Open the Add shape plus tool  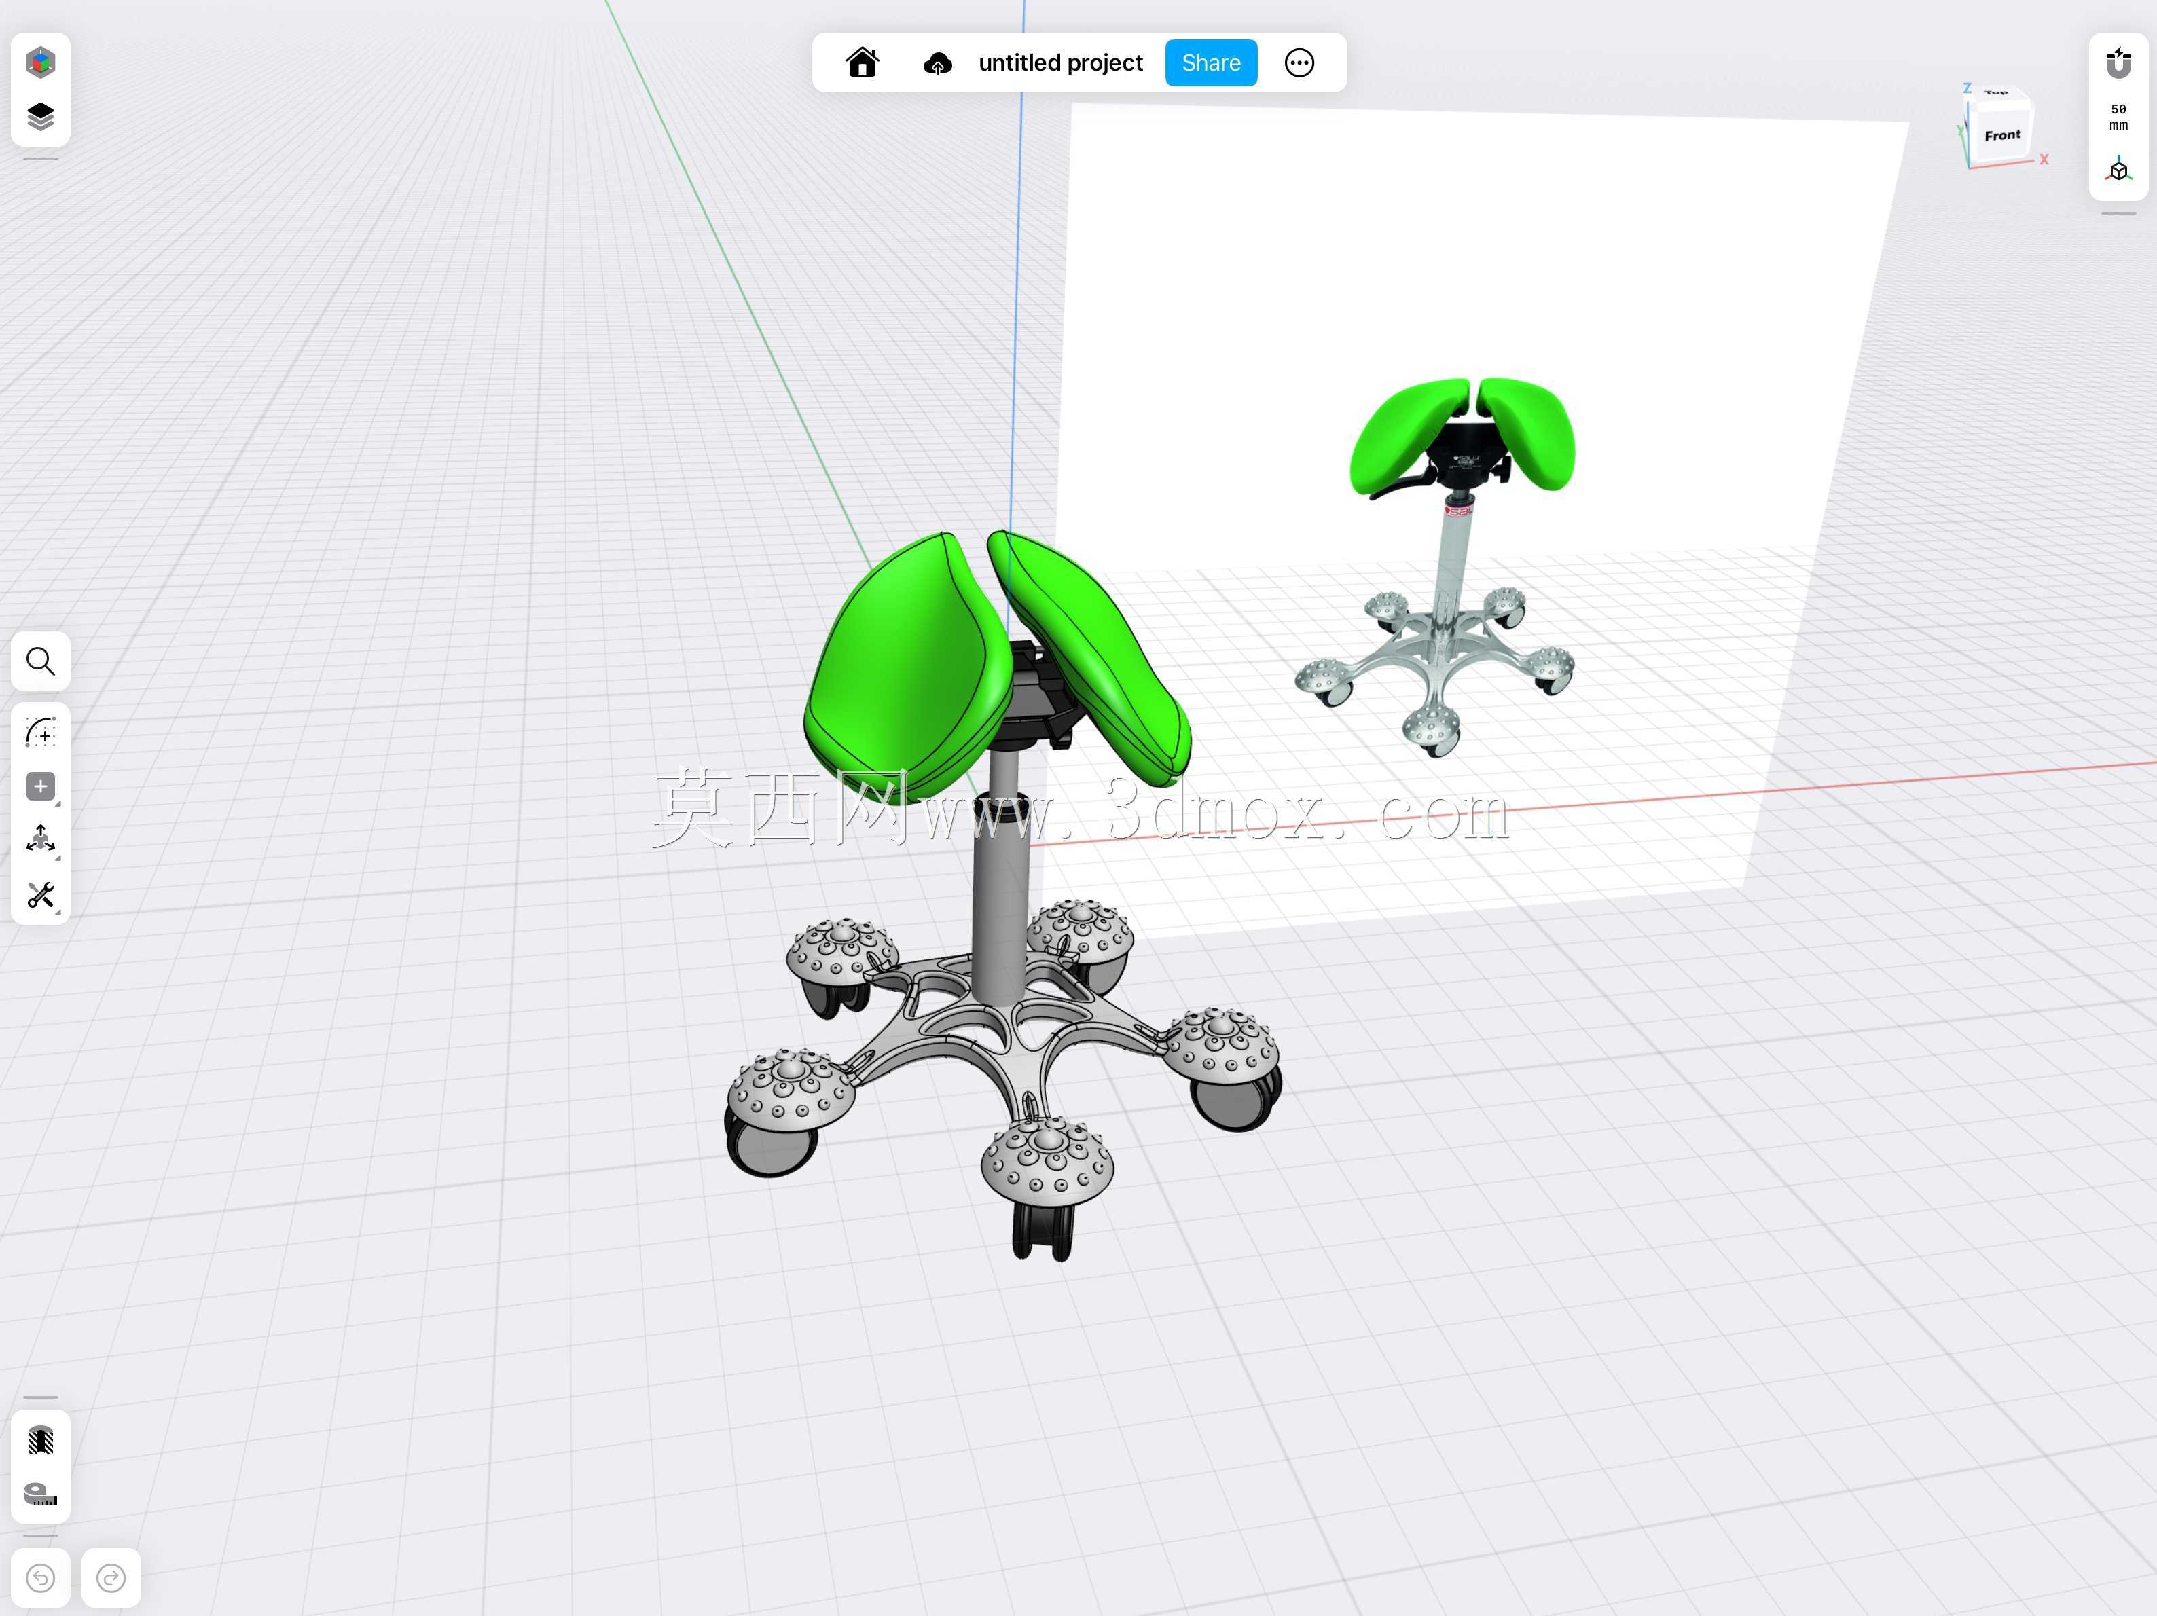click(40, 786)
